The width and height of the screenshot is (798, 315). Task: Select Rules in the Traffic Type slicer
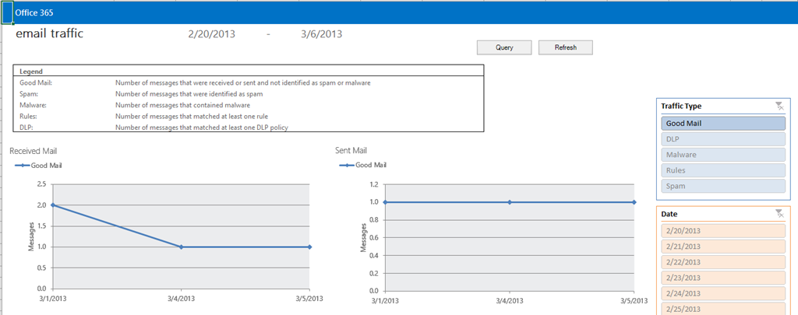coord(722,170)
